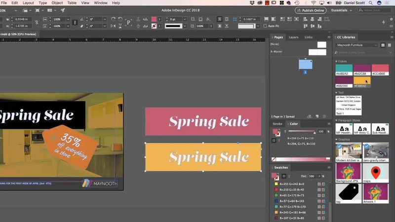Open the stroke style line dropdown

pos(185,26)
